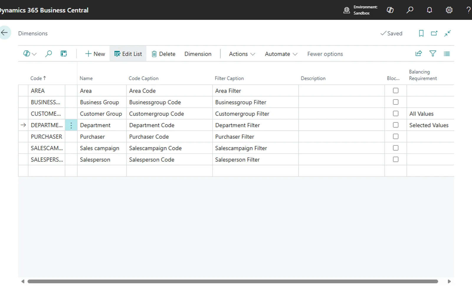Click the Name column header
Screen dimensions: 472x295
point(86,78)
